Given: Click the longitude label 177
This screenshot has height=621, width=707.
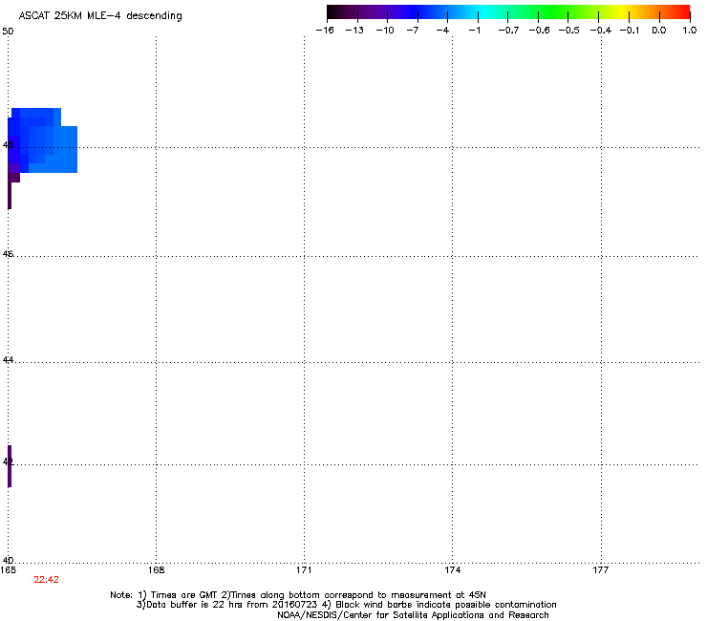Looking at the screenshot, I should pos(601,570).
